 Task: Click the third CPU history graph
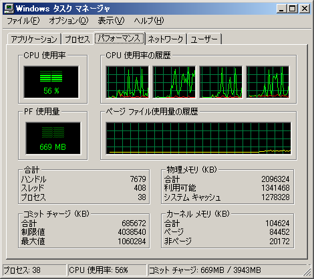[x=220, y=82]
